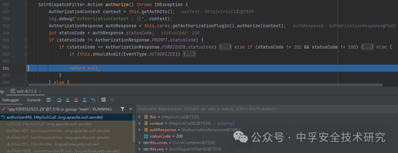Click the statusCode = 200 variable row
The width and height of the screenshot is (398, 153).
point(267,136)
